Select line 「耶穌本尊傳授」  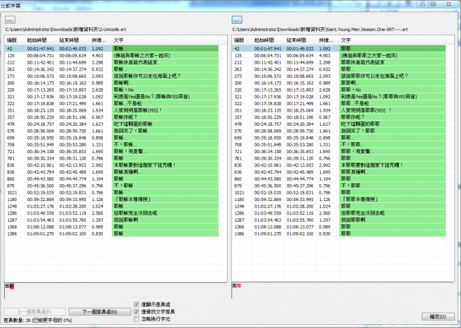click(x=111, y=199)
